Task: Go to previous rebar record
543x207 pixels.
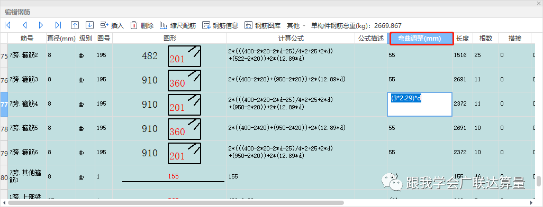Action: click(24, 25)
